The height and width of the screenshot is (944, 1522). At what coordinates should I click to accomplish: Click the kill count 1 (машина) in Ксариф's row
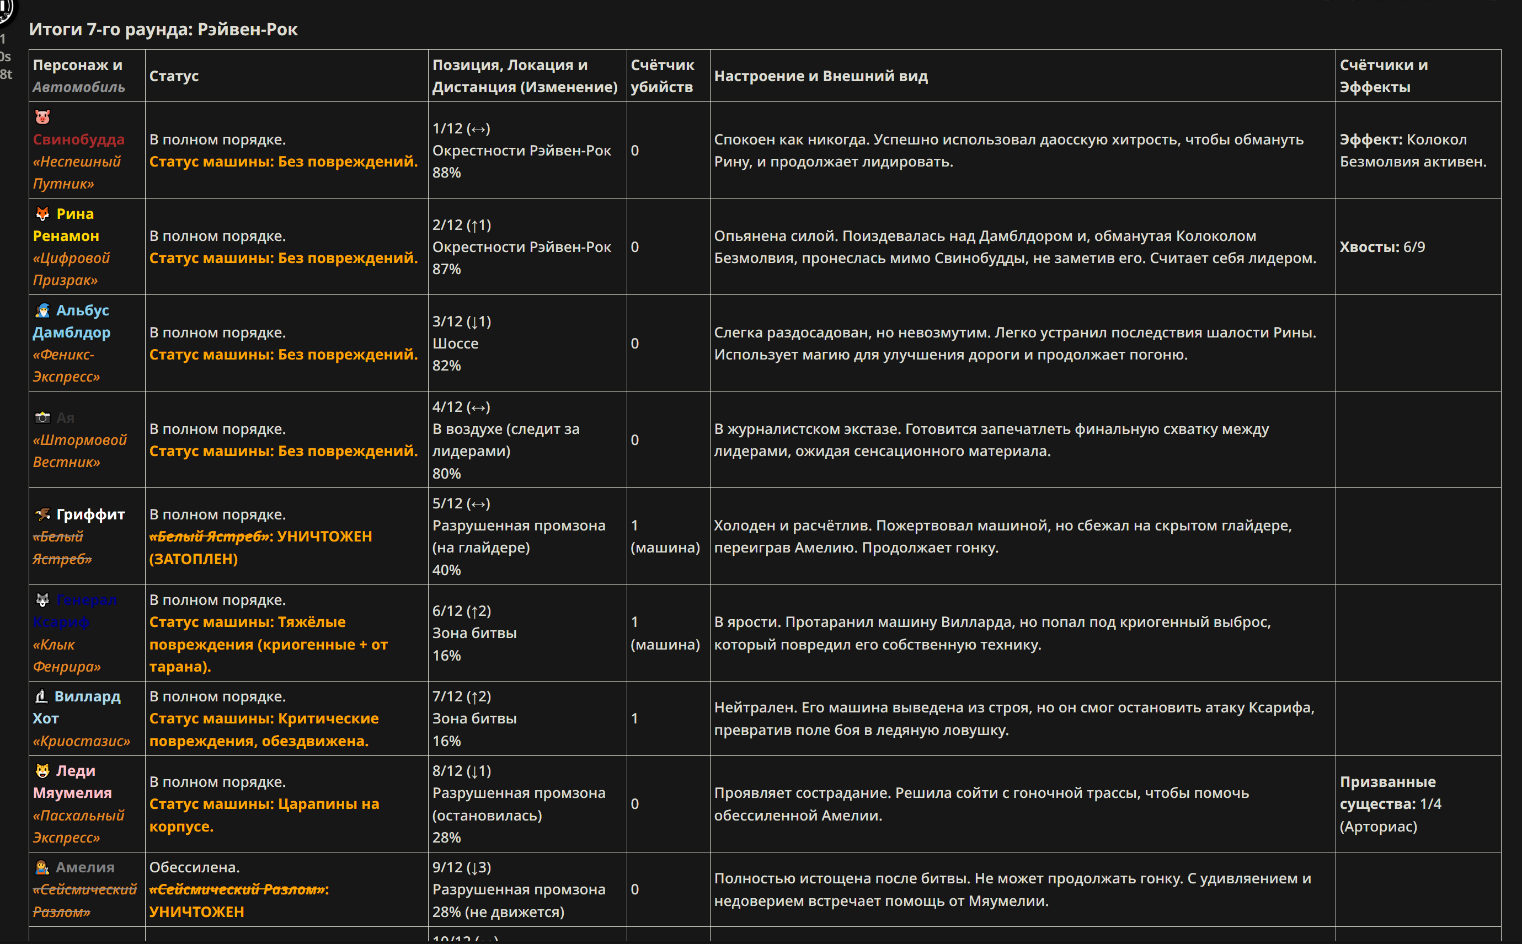(x=666, y=633)
